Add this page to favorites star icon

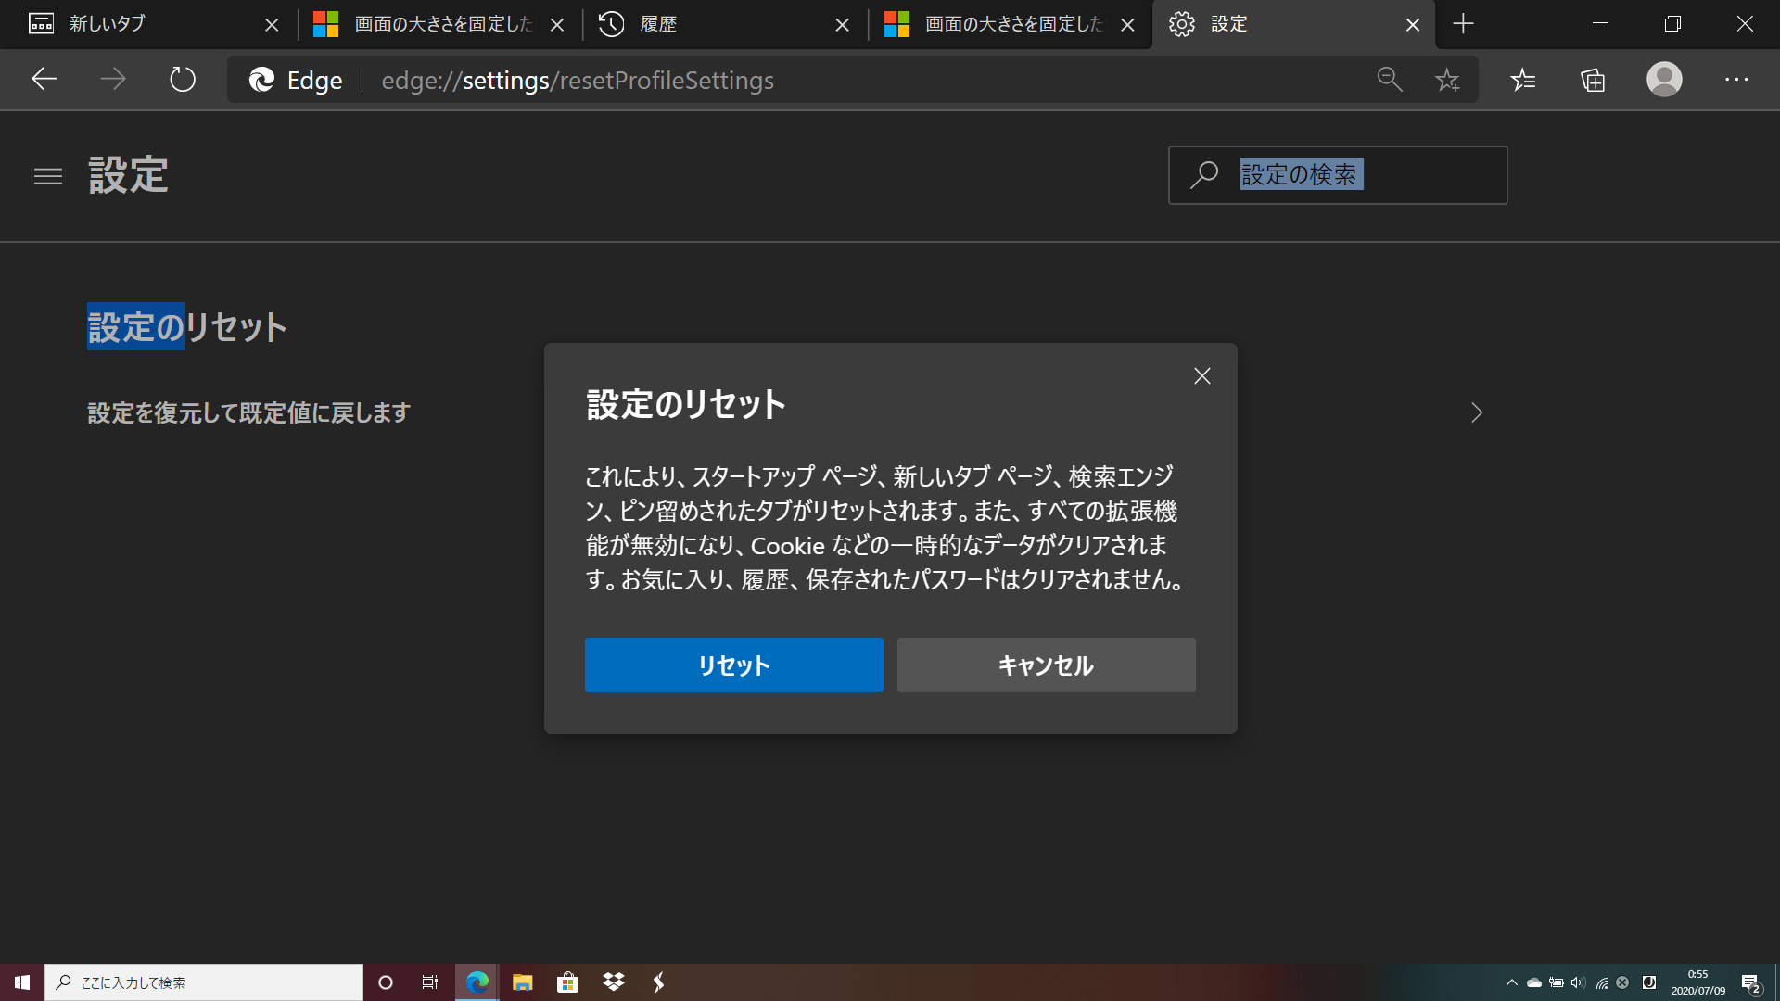(x=1447, y=81)
